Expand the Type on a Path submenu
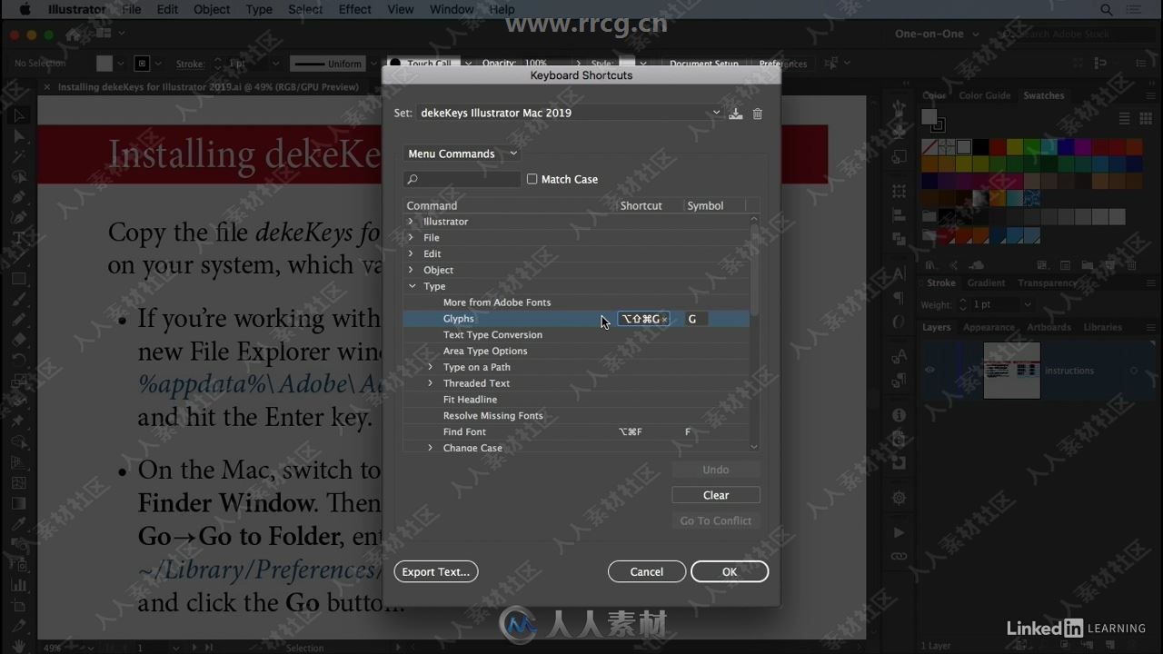The height and width of the screenshot is (654, 1163). (431, 367)
